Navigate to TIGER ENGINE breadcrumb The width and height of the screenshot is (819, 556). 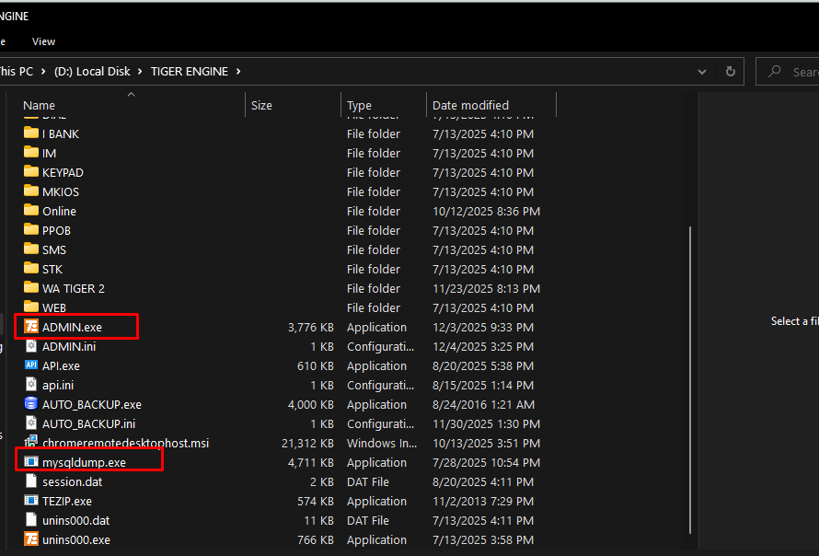(x=190, y=72)
